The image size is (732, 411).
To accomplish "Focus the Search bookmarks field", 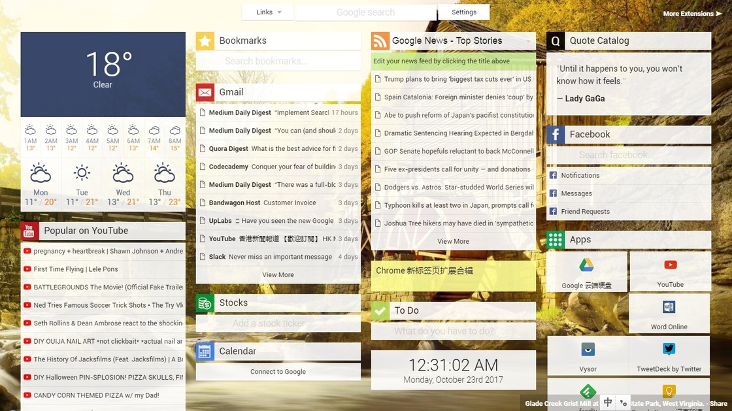I will pos(278,61).
